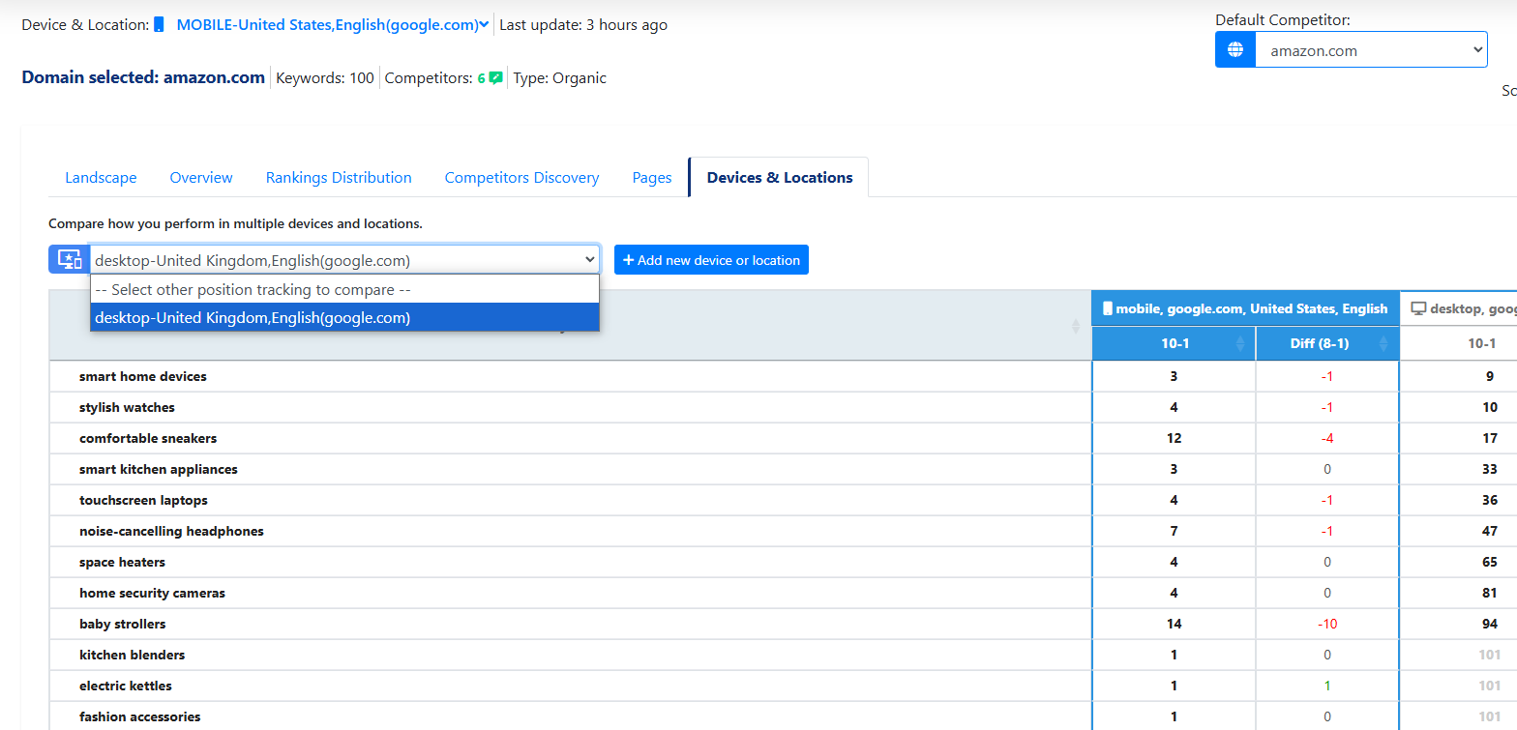This screenshot has width=1517, height=730.
Task: Click the compare devices icon button
Action: (x=69, y=259)
